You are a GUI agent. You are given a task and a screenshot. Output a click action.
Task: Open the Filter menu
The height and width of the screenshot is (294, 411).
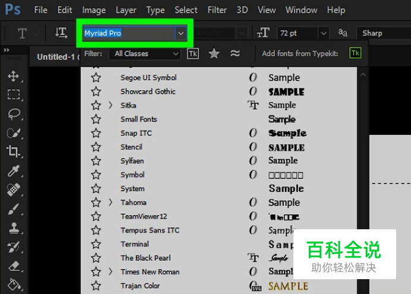(x=217, y=10)
